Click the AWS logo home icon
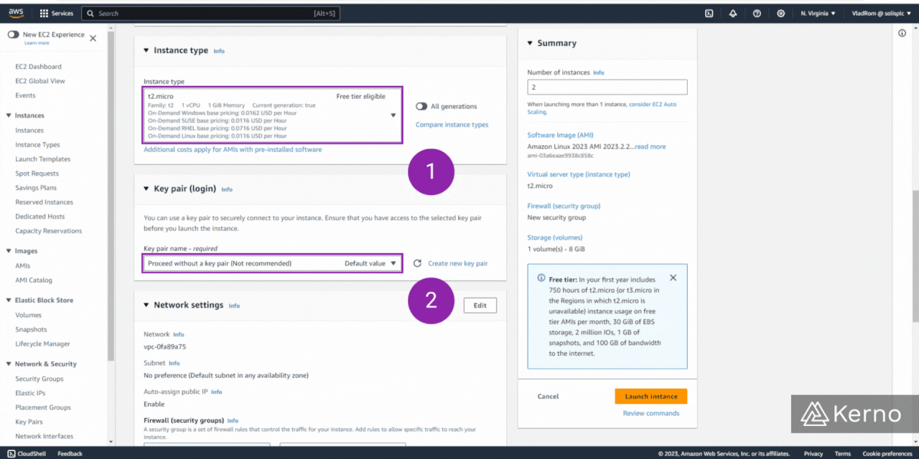 [16, 13]
